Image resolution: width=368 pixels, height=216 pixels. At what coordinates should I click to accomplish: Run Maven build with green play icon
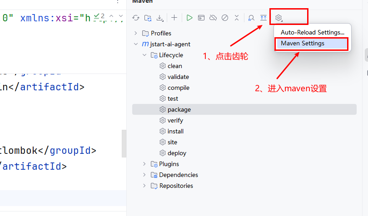pyautogui.click(x=189, y=18)
